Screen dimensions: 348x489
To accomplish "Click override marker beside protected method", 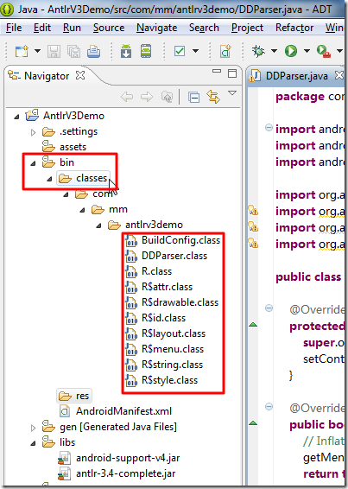I will pos(253,325).
